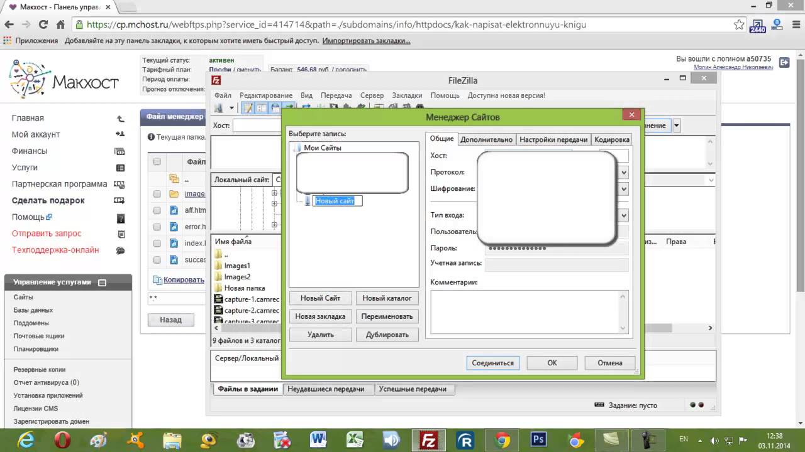Go to Chrome home page icon
Screen dimensions: 805x452
click(x=60, y=25)
